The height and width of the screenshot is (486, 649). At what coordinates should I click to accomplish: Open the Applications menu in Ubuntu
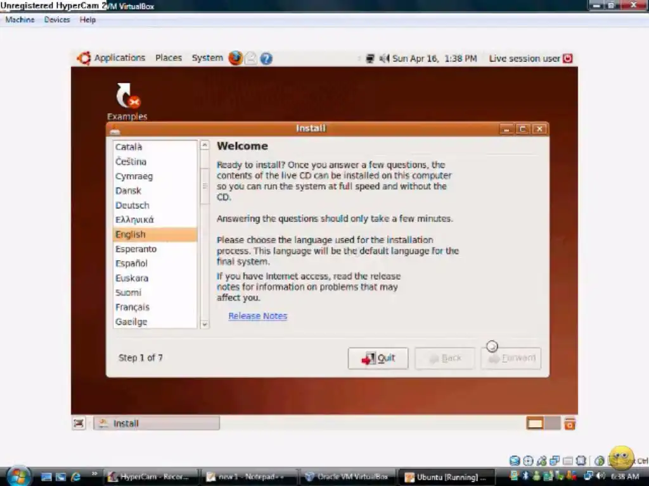tap(120, 58)
